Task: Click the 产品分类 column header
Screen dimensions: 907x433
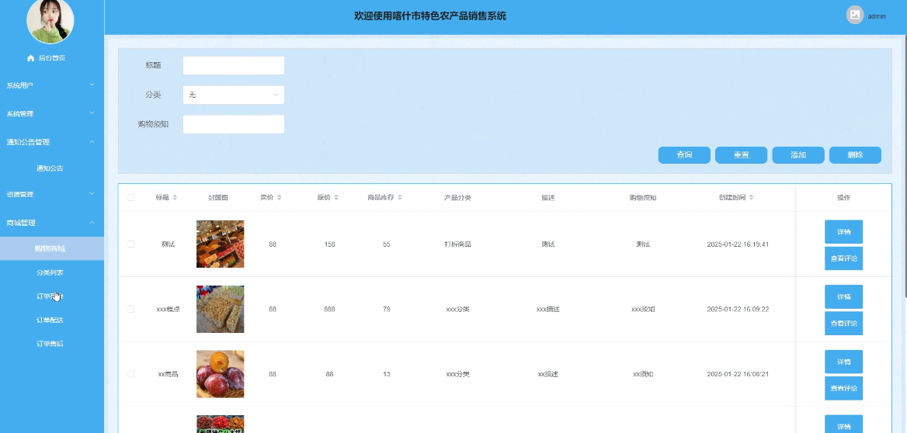Action: click(457, 198)
